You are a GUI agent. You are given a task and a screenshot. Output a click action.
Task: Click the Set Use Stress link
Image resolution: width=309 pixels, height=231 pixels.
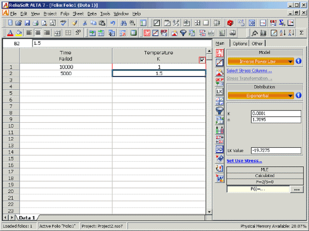click(244, 161)
